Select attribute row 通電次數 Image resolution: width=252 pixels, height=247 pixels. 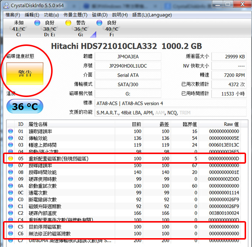coord(124,193)
